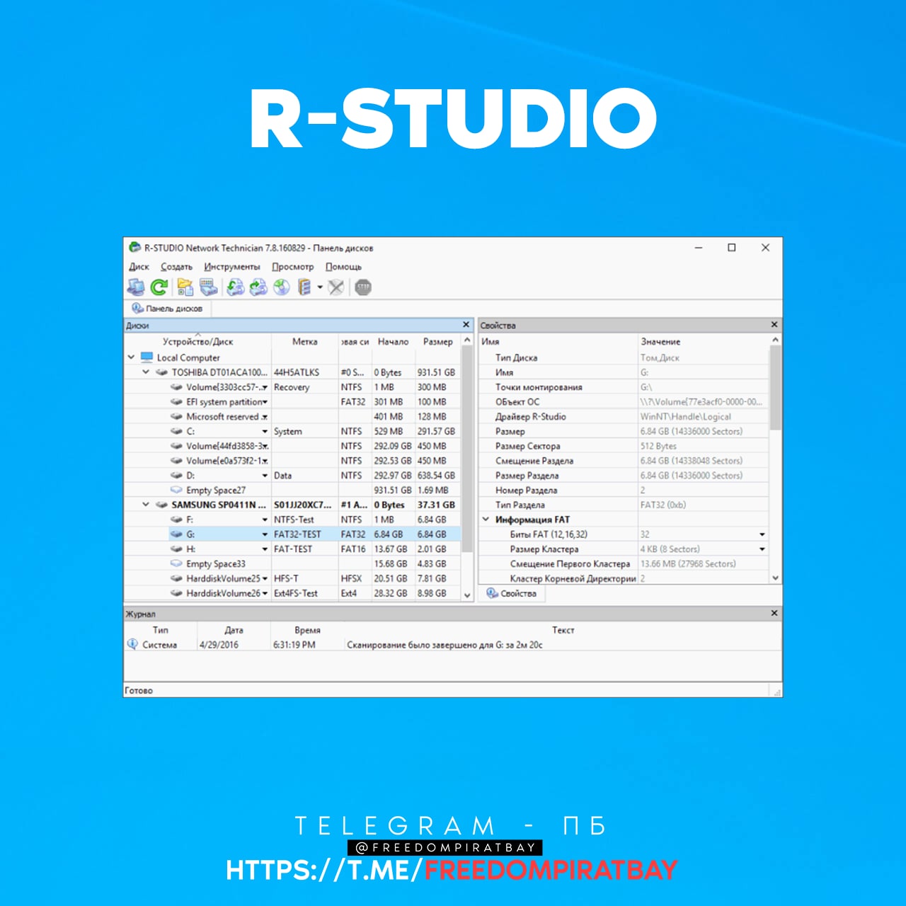Screen dimensions: 906x906
Task: Click the Метка column header
Action: 305,341
